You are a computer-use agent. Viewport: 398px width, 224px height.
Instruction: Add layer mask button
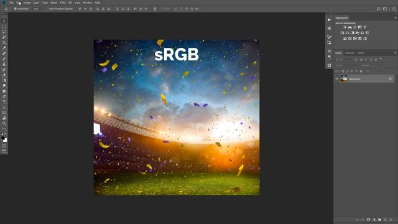(369, 220)
